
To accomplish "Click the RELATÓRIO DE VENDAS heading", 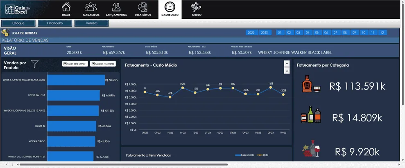I will coord(25,40).
